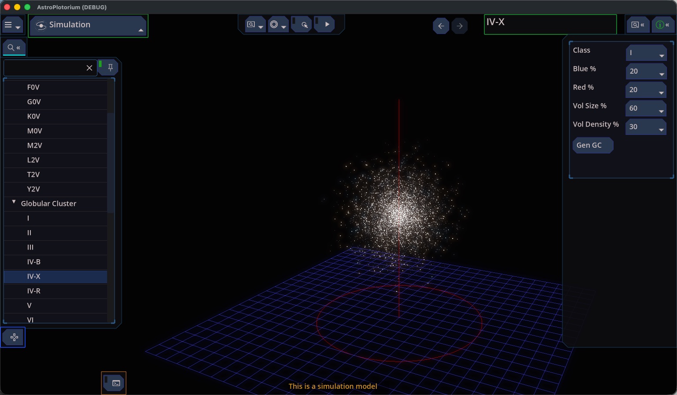
Task: Toggle the green info panel tab
Action: (662, 25)
